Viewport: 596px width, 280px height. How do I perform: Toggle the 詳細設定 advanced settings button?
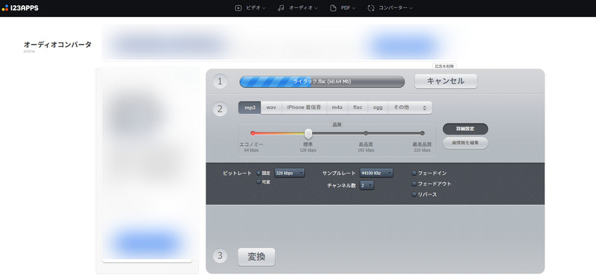click(465, 129)
